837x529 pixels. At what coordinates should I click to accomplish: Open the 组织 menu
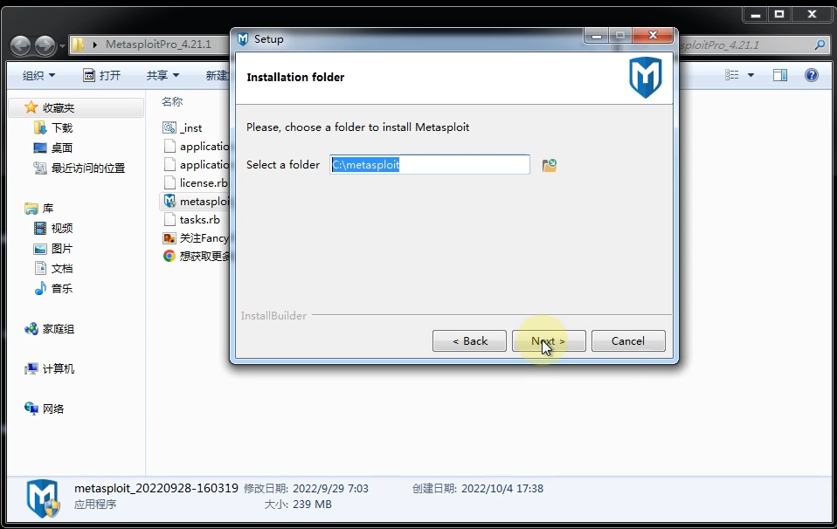(38, 75)
